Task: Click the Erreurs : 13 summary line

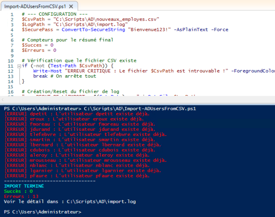Action: (x=18, y=196)
